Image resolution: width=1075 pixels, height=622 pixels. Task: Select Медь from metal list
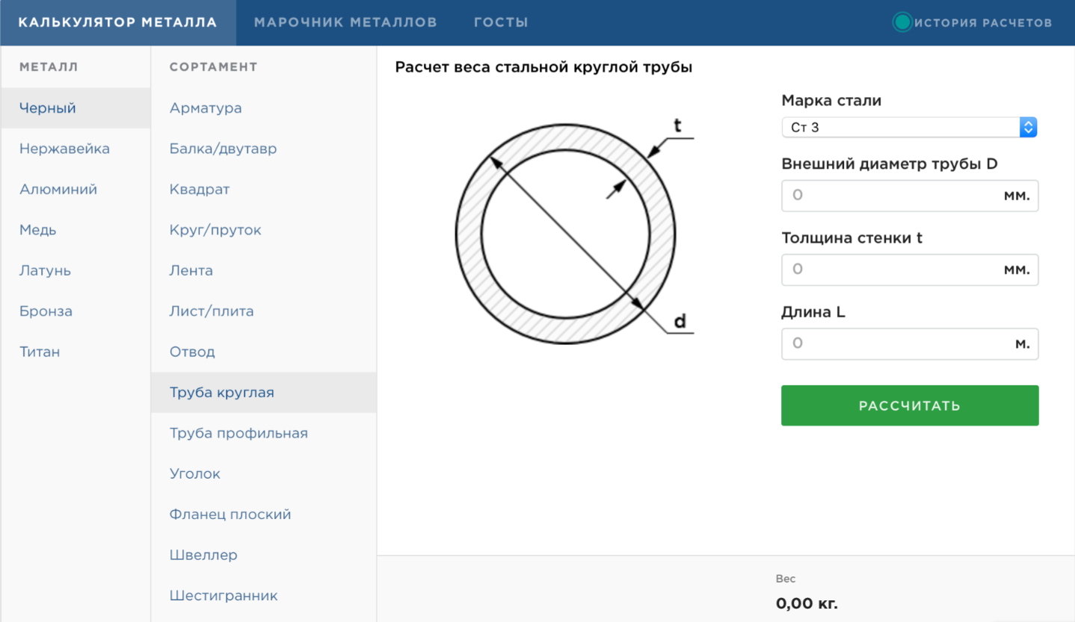tap(38, 230)
